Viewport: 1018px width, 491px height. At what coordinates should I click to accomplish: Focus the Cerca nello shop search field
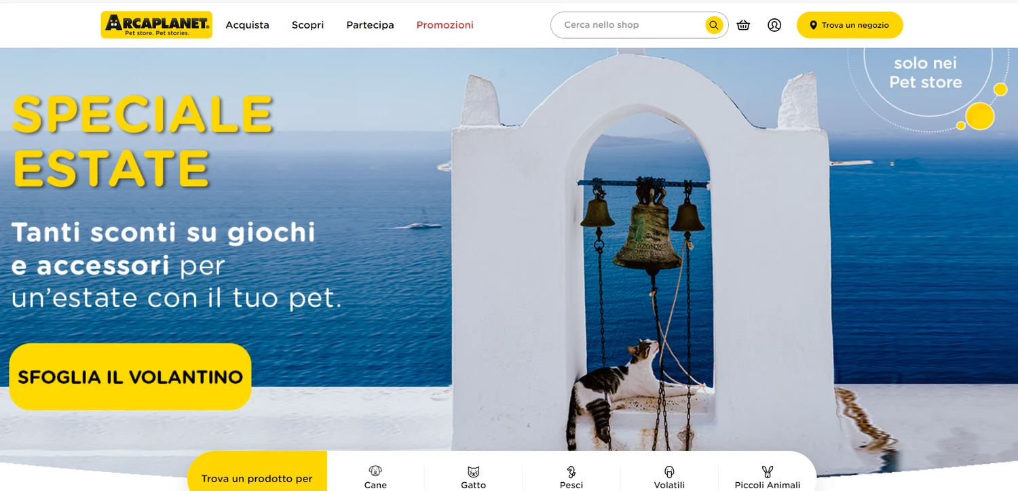click(x=631, y=25)
